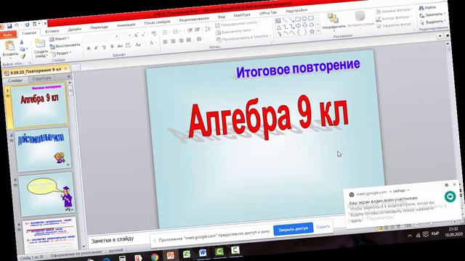465x261 pixels.
Task: Open the Макет layout dropdown
Action: tap(60, 38)
